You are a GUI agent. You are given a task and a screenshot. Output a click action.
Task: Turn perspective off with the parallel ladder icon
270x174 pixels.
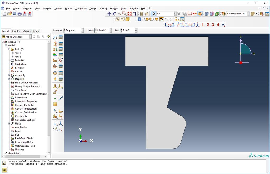[141, 14]
